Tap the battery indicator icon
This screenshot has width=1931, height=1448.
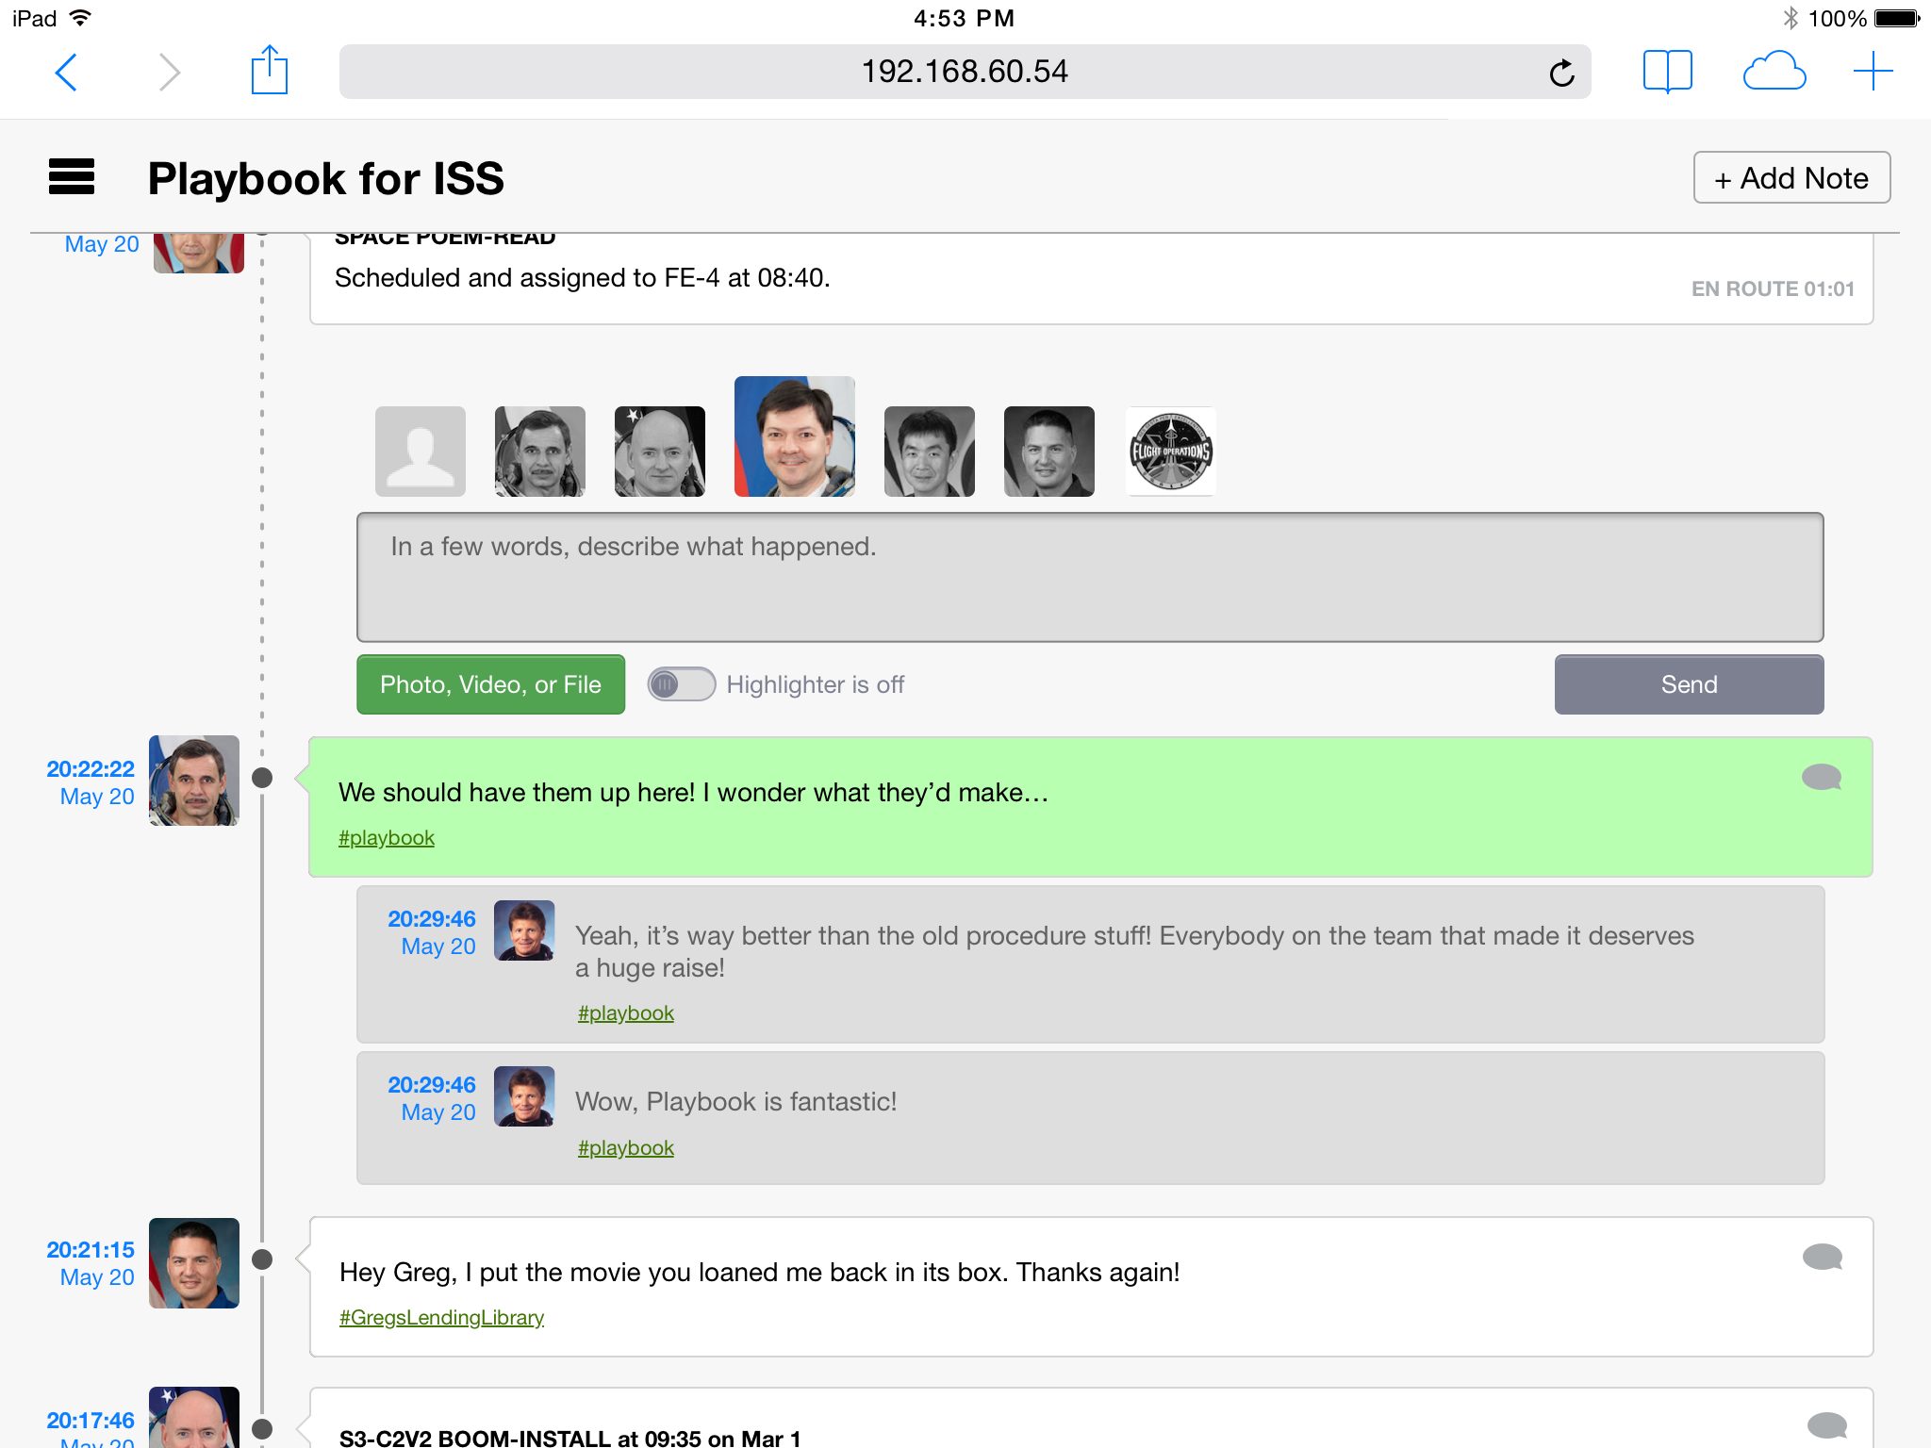[x=1897, y=18]
